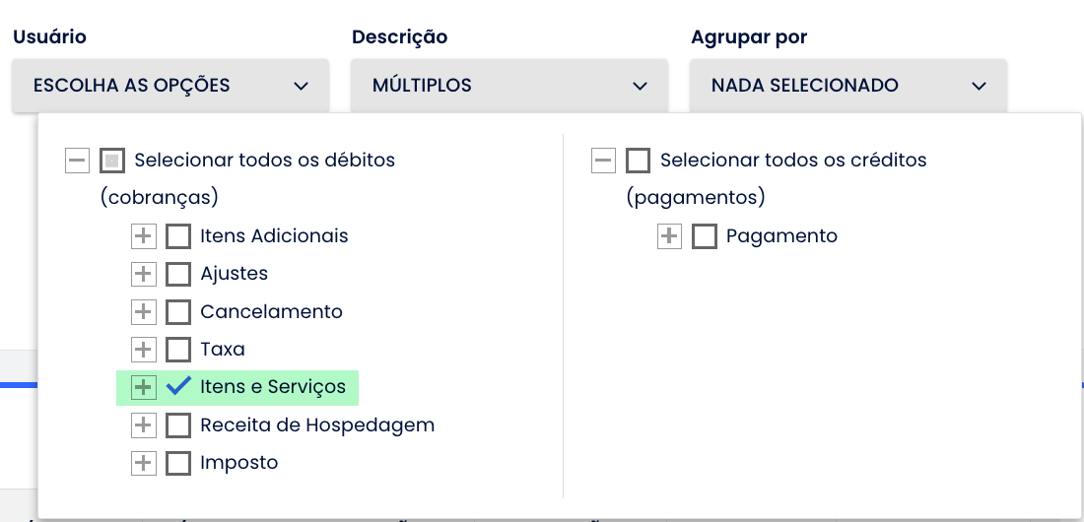Image resolution: width=1084 pixels, height=522 pixels.
Task: Open the Agrupar por dropdown
Action: tap(848, 86)
